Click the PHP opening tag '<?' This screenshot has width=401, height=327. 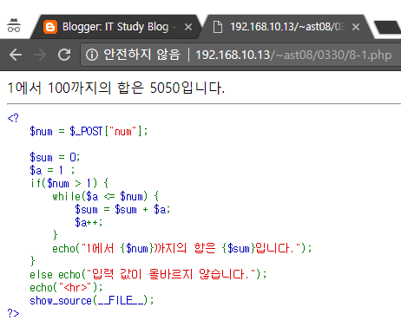tap(13, 118)
